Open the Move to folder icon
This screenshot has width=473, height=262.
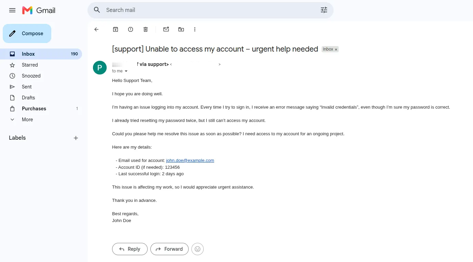181,29
